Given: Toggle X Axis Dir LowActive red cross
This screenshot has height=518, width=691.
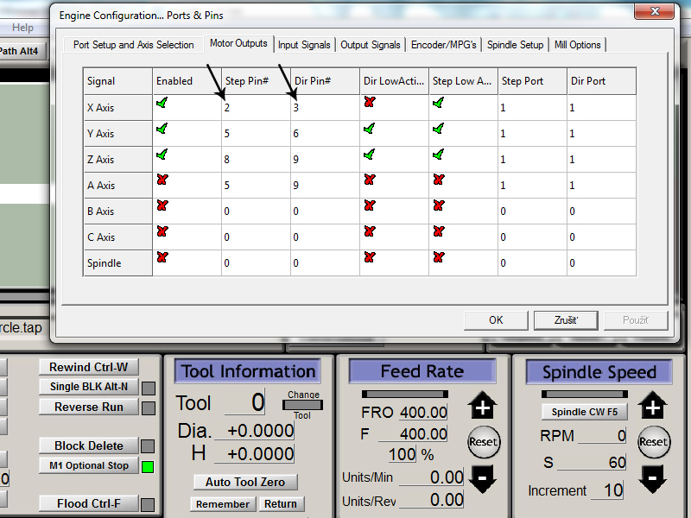Looking at the screenshot, I should click(x=370, y=103).
